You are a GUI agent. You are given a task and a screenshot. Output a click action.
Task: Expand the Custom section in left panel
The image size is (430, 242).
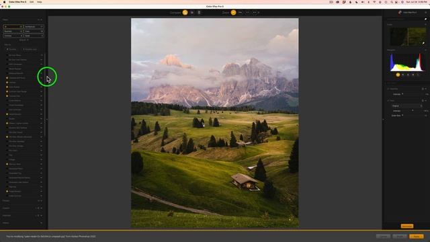[x=42, y=208]
